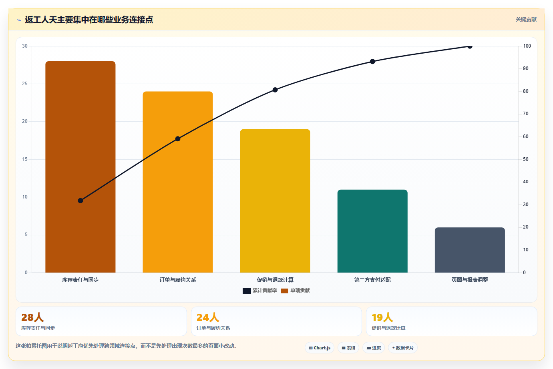
Task: Select the 页面与报表调整 bar
Action: pyautogui.click(x=470, y=250)
